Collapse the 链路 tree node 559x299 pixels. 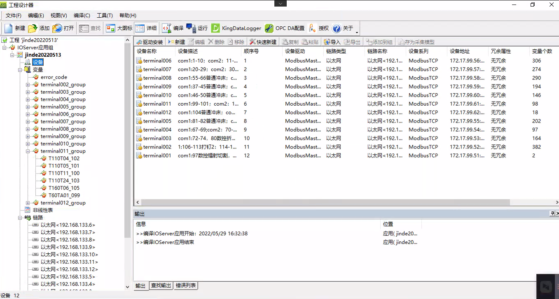point(20,218)
